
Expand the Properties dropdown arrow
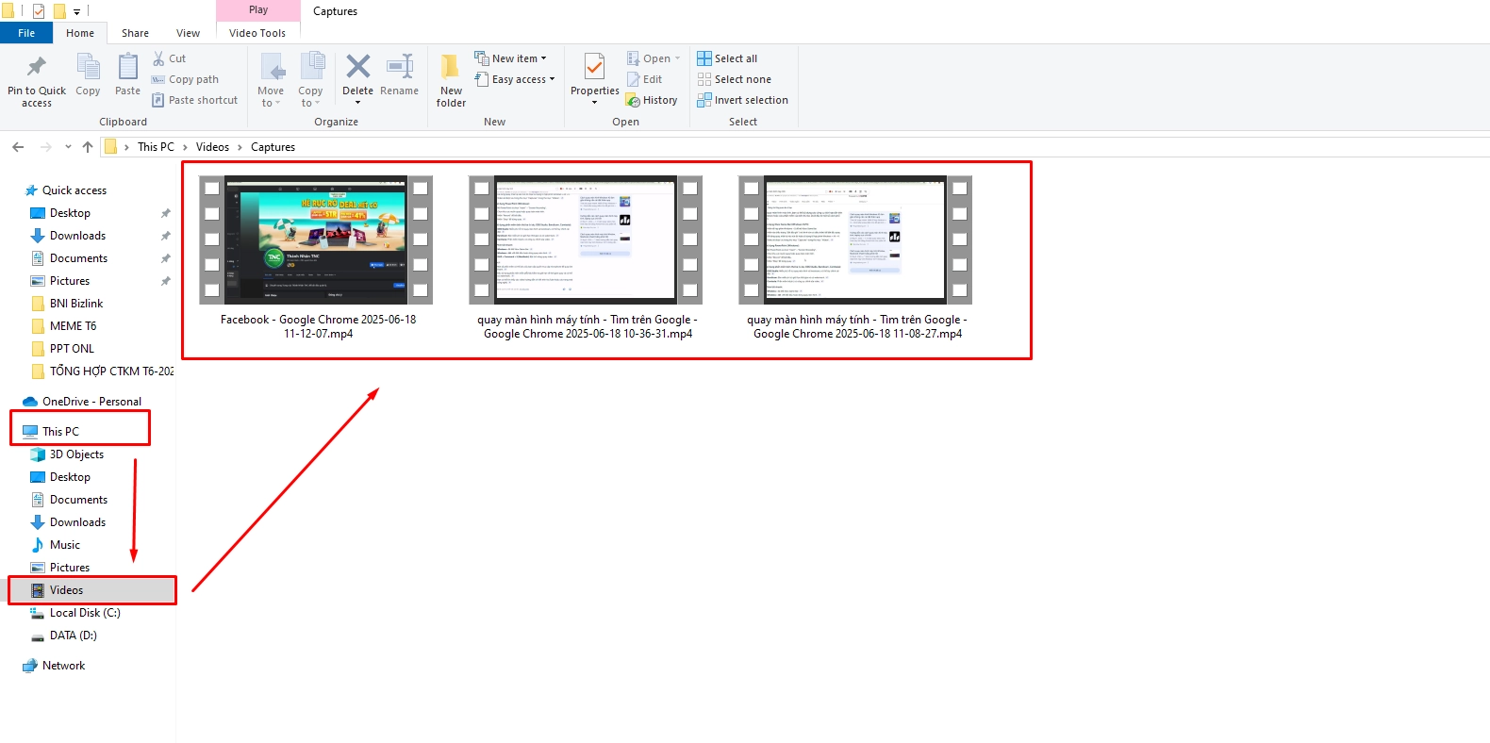594,103
